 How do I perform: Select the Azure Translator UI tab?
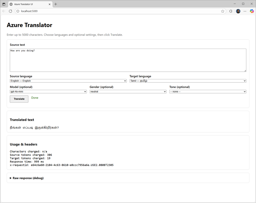30,4
